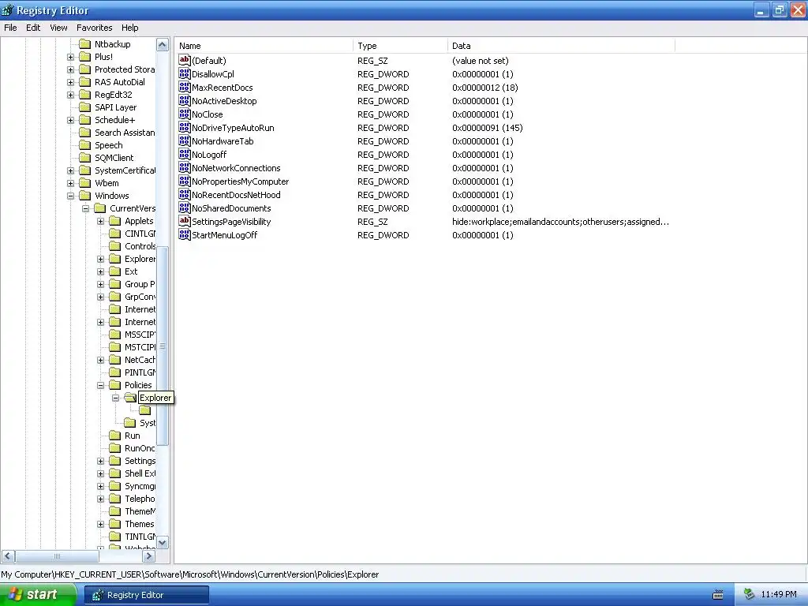Image resolution: width=808 pixels, height=606 pixels.
Task: Click the system tray network icon
Action: (750, 595)
